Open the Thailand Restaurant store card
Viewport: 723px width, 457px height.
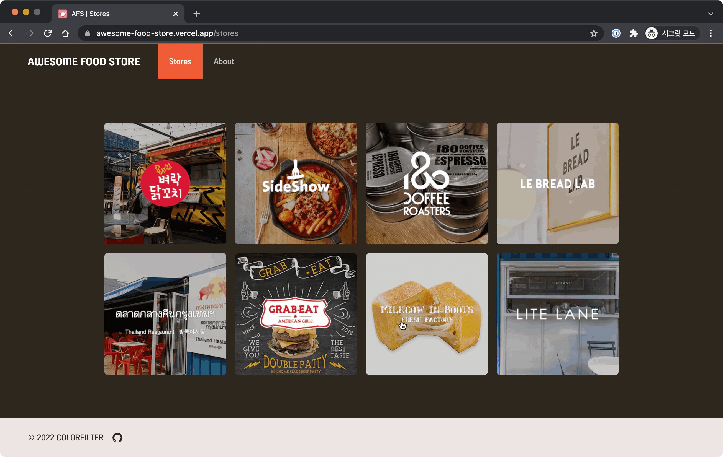(165, 314)
